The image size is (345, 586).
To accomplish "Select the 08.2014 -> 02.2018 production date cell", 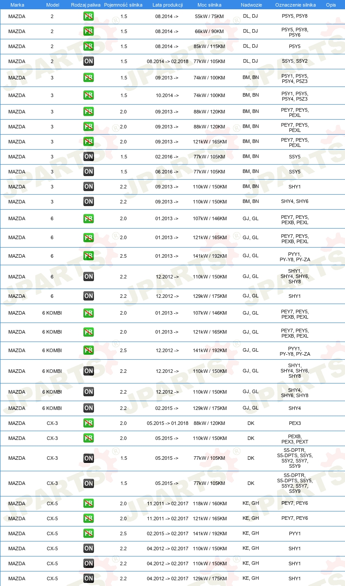I will tap(168, 61).
